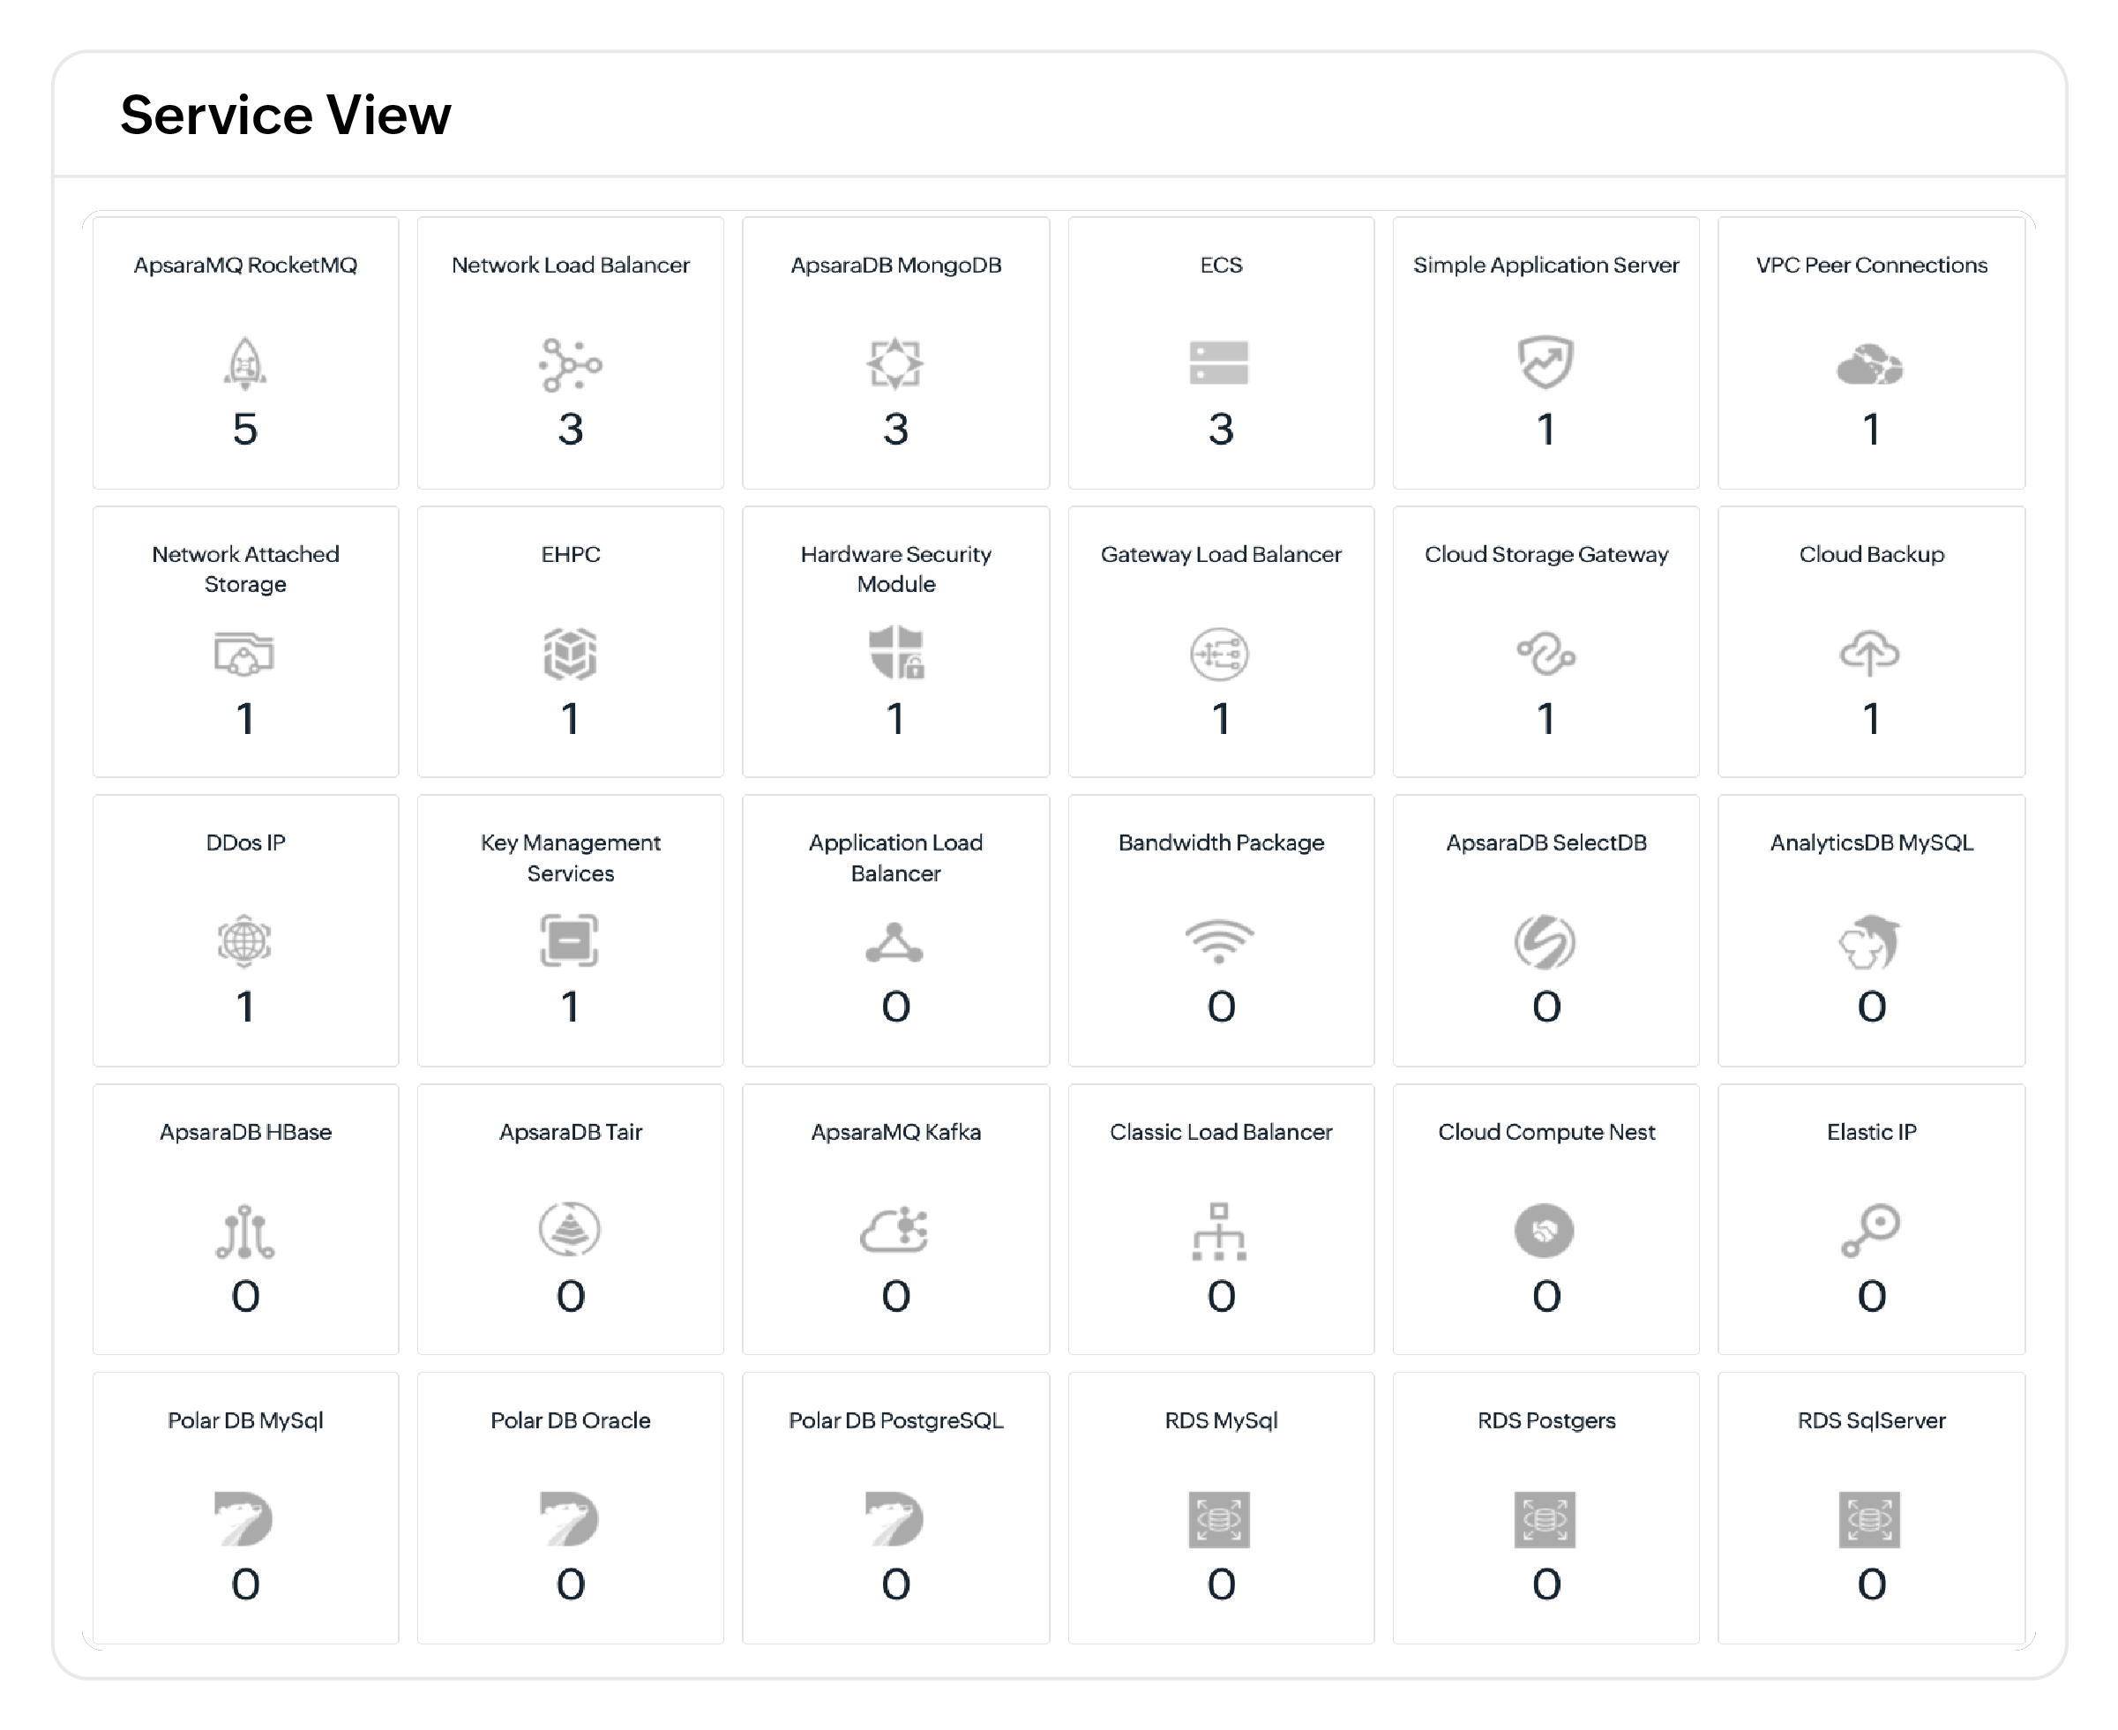The image size is (2118, 1730).
Task: Select the Application Load Balancer label
Action: [x=895, y=858]
